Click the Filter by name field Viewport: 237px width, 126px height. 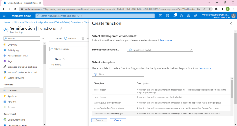click(69, 49)
